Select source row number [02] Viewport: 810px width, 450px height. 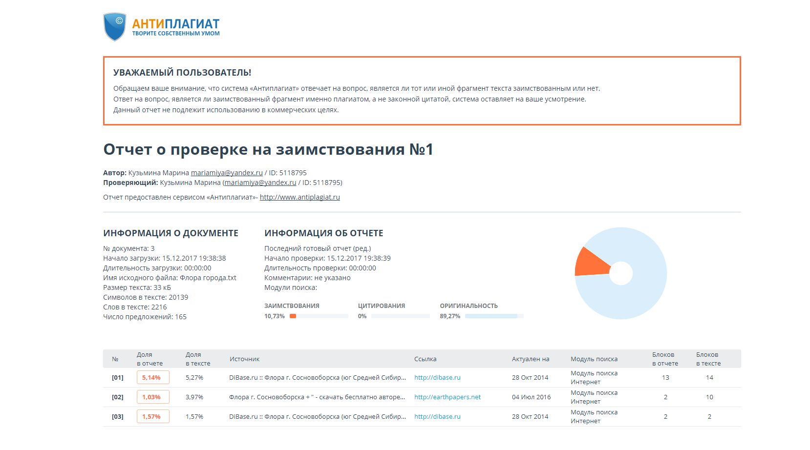pyautogui.click(x=117, y=397)
